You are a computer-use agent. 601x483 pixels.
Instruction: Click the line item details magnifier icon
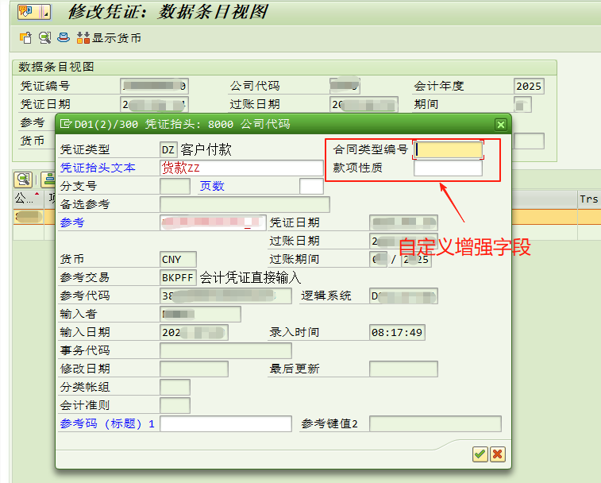(x=23, y=180)
